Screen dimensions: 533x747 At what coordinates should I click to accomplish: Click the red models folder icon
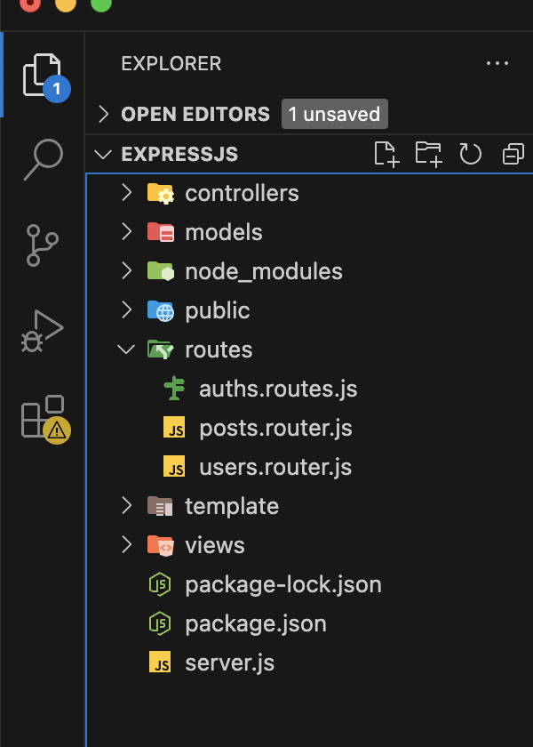click(x=161, y=232)
